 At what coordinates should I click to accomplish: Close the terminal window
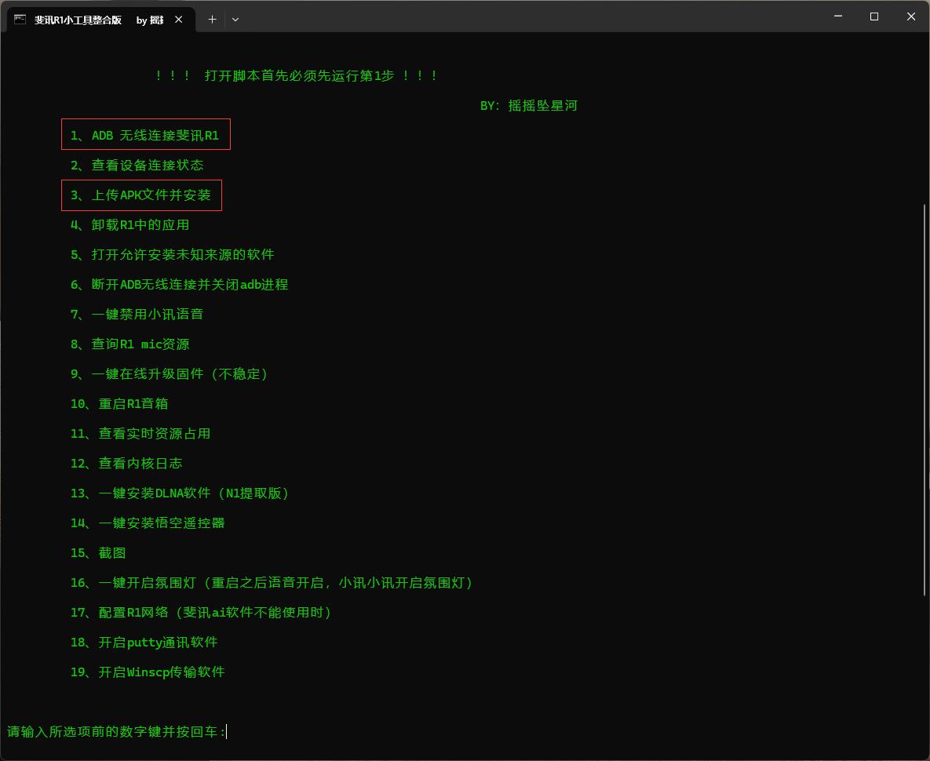(911, 16)
